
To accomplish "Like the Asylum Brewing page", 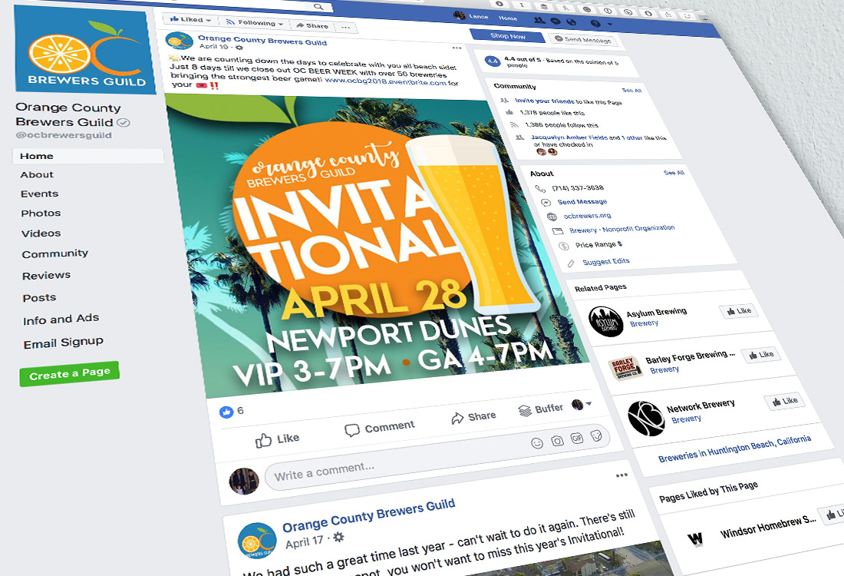I will pyautogui.click(x=739, y=311).
